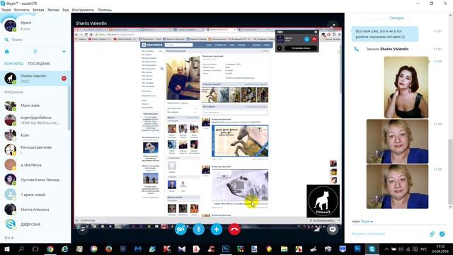Open taskbar search magnifier
The width and height of the screenshot is (453, 255).
click(21, 249)
